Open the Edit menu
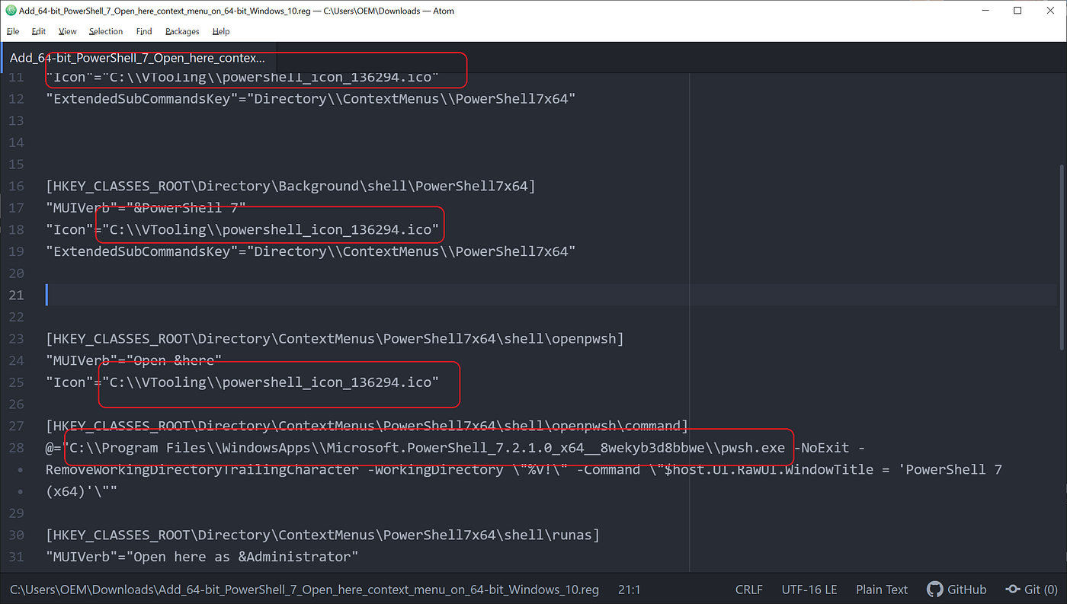Viewport: 1067px width, 604px height. click(x=38, y=31)
